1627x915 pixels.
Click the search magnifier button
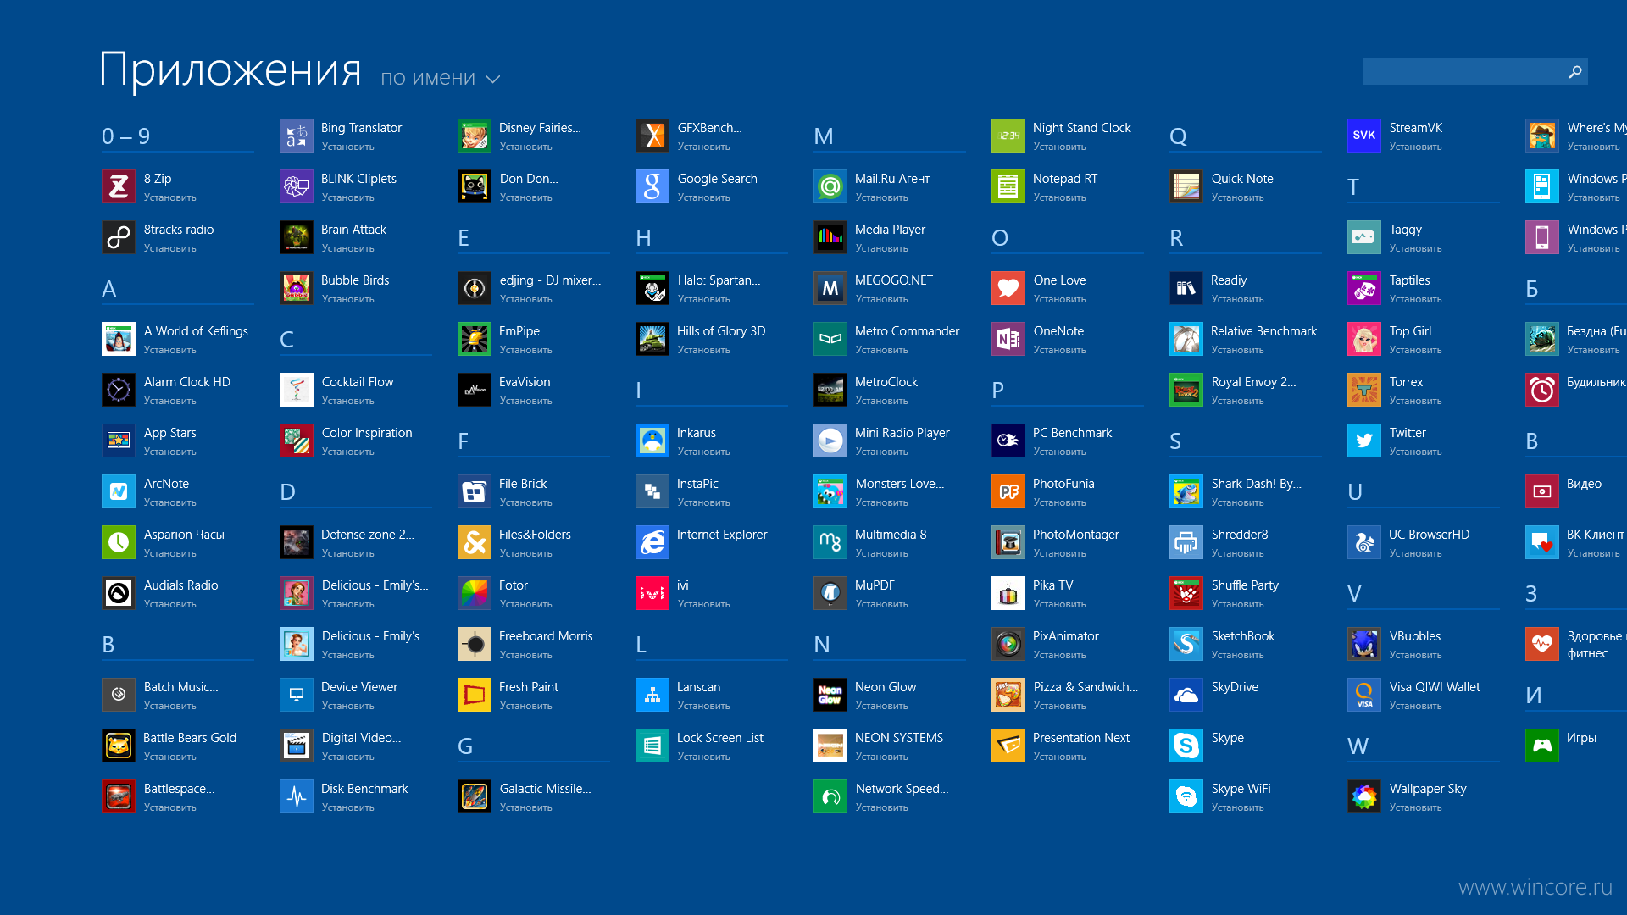point(1575,71)
